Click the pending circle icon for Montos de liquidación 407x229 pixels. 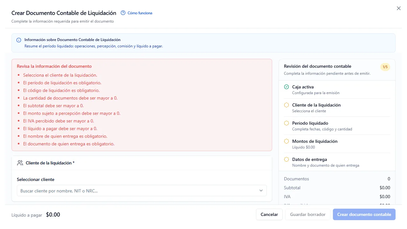(x=286, y=141)
